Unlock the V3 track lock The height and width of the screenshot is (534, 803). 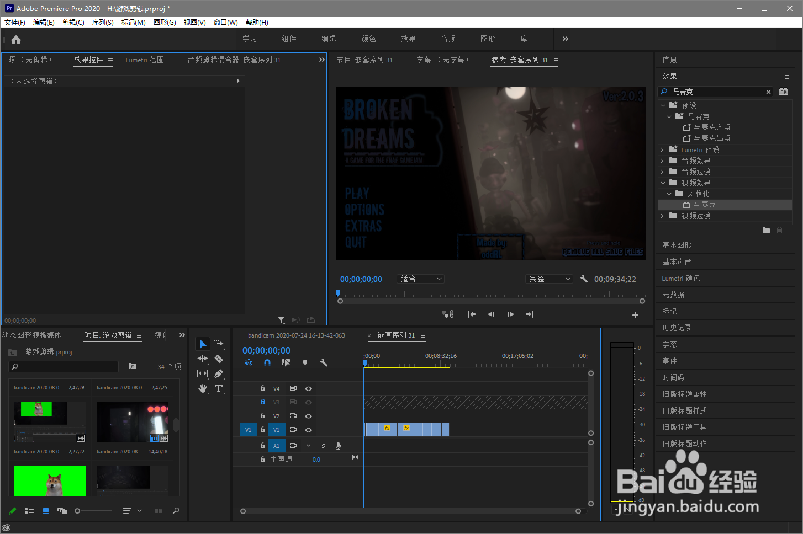tap(263, 402)
